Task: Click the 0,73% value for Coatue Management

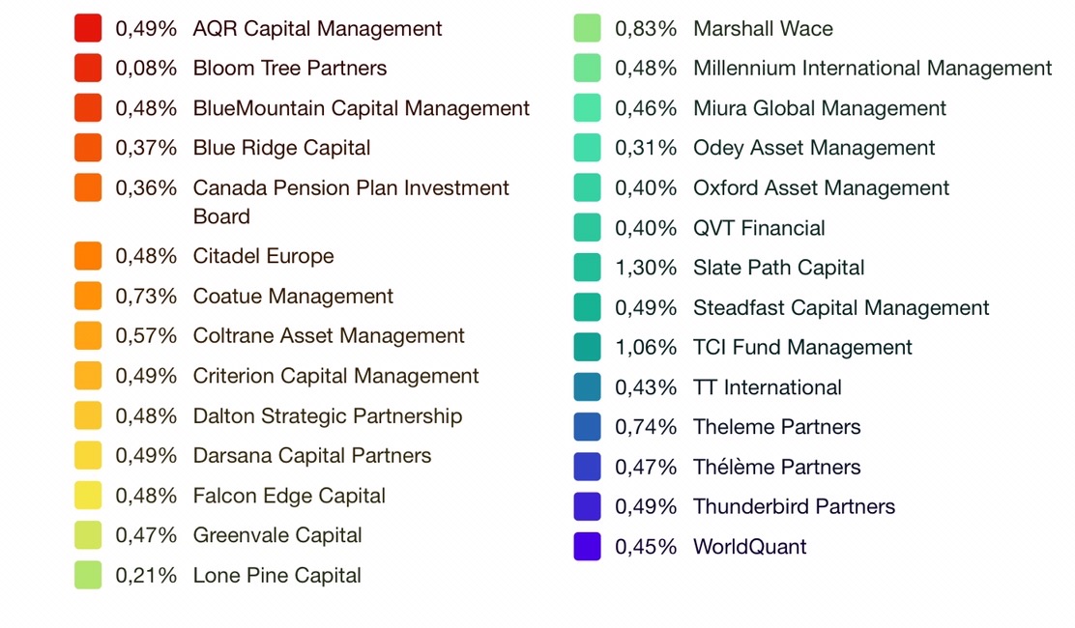Action: click(x=146, y=297)
